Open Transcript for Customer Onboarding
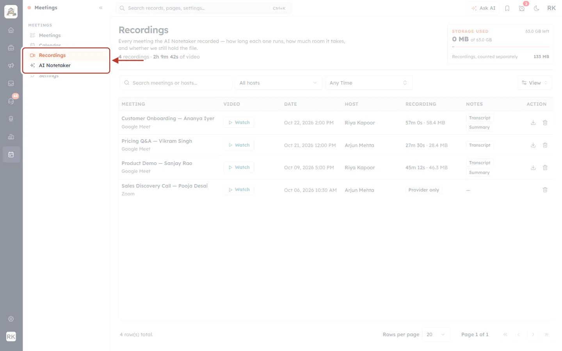 (x=480, y=118)
